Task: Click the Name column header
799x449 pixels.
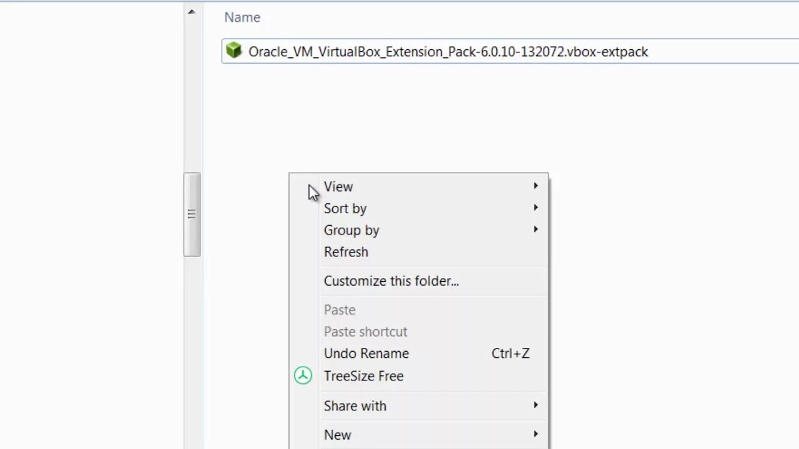Action: click(242, 17)
